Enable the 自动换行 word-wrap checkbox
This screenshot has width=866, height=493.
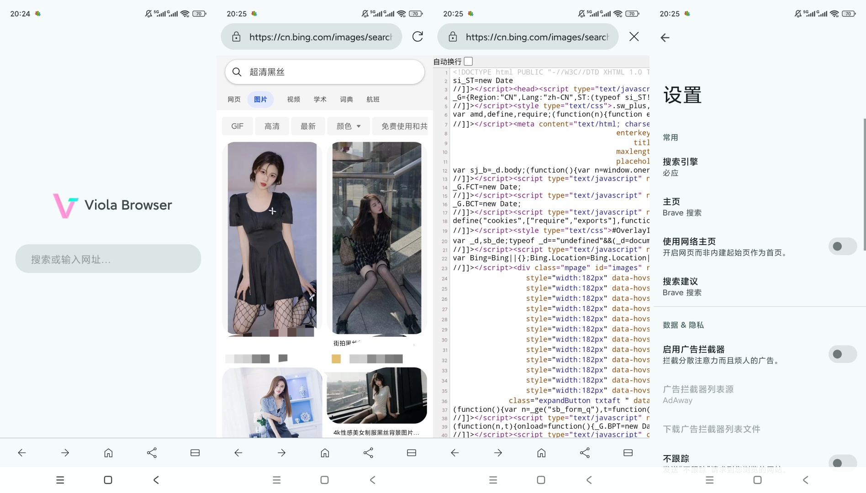click(468, 61)
